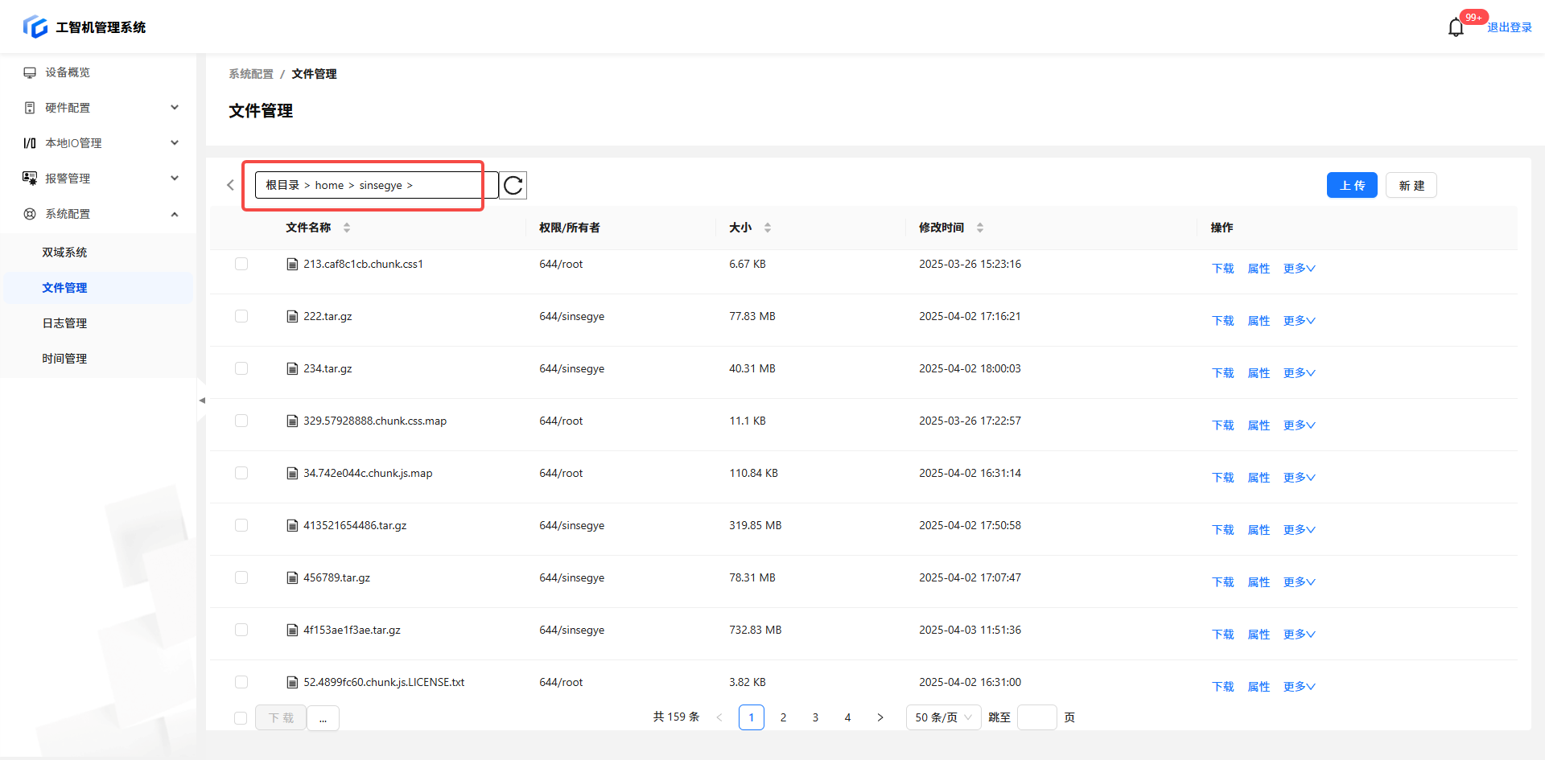Viewport: 1545px width, 760px height.
Task: Go back using the left arrow beside path
Action: coord(230,186)
